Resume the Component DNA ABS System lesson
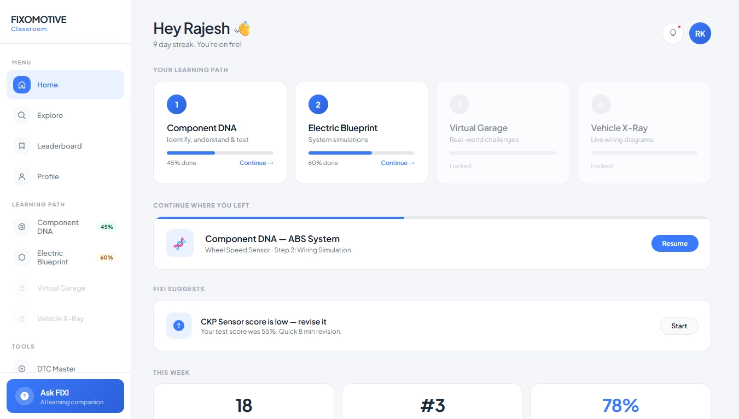 click(674, 243)
